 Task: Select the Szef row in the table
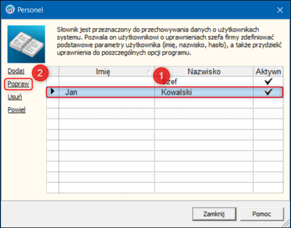tap(165, 81)
